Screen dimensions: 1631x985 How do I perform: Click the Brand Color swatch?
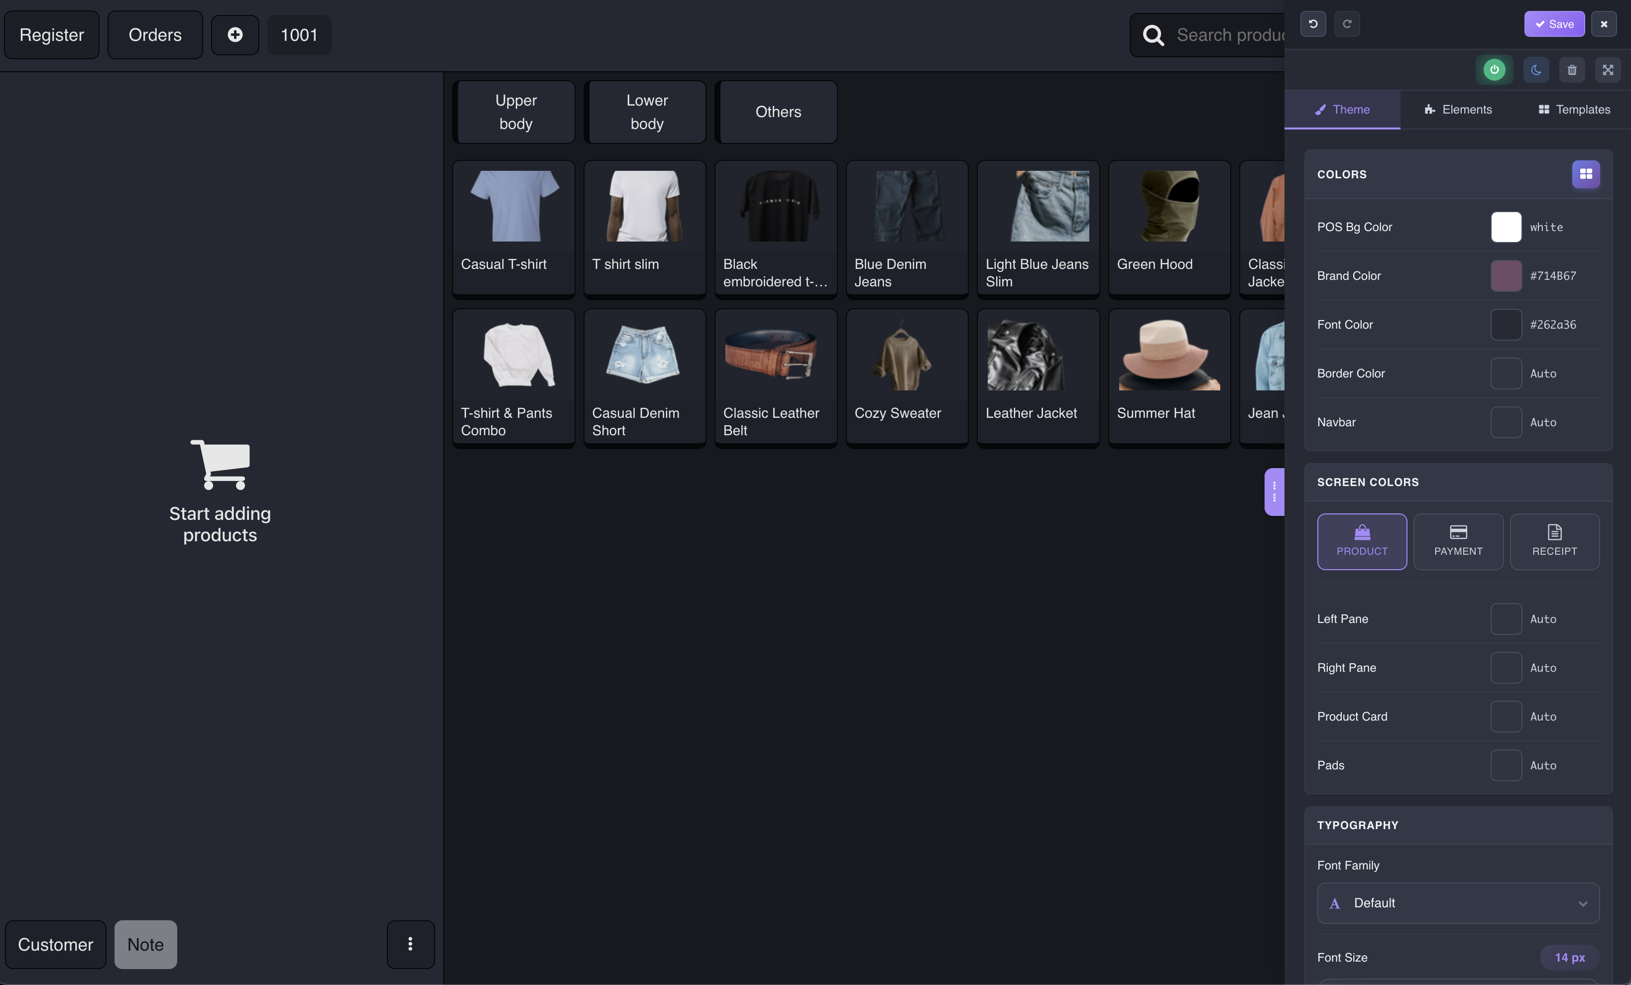[1505, 276]
